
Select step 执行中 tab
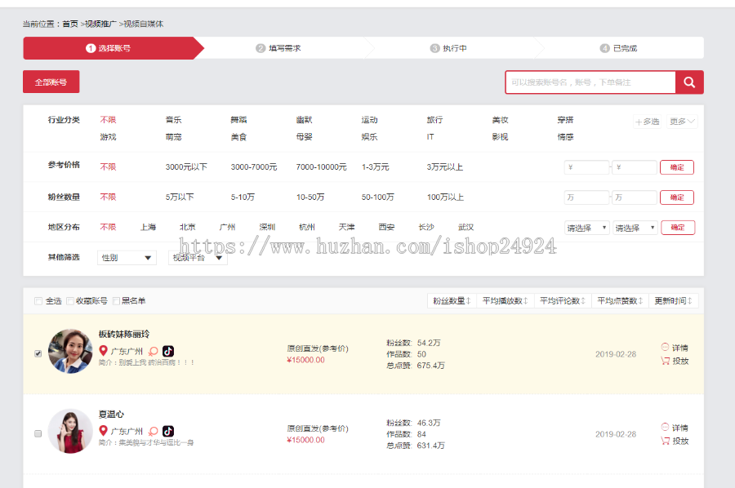pos(454,48)
